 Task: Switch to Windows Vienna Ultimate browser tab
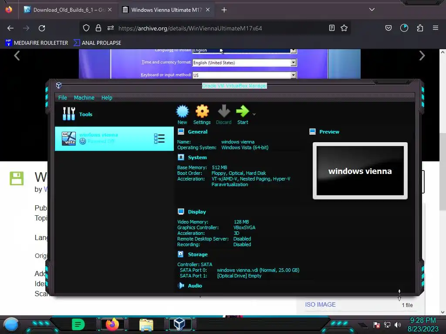167,10
